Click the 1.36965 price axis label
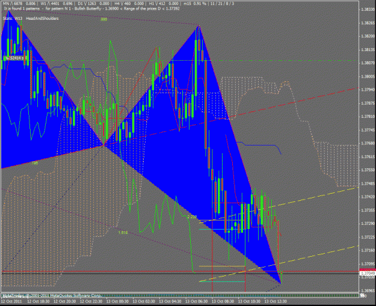Image resolution: width=376 pixels, height=306 pixels. [368, 290]
